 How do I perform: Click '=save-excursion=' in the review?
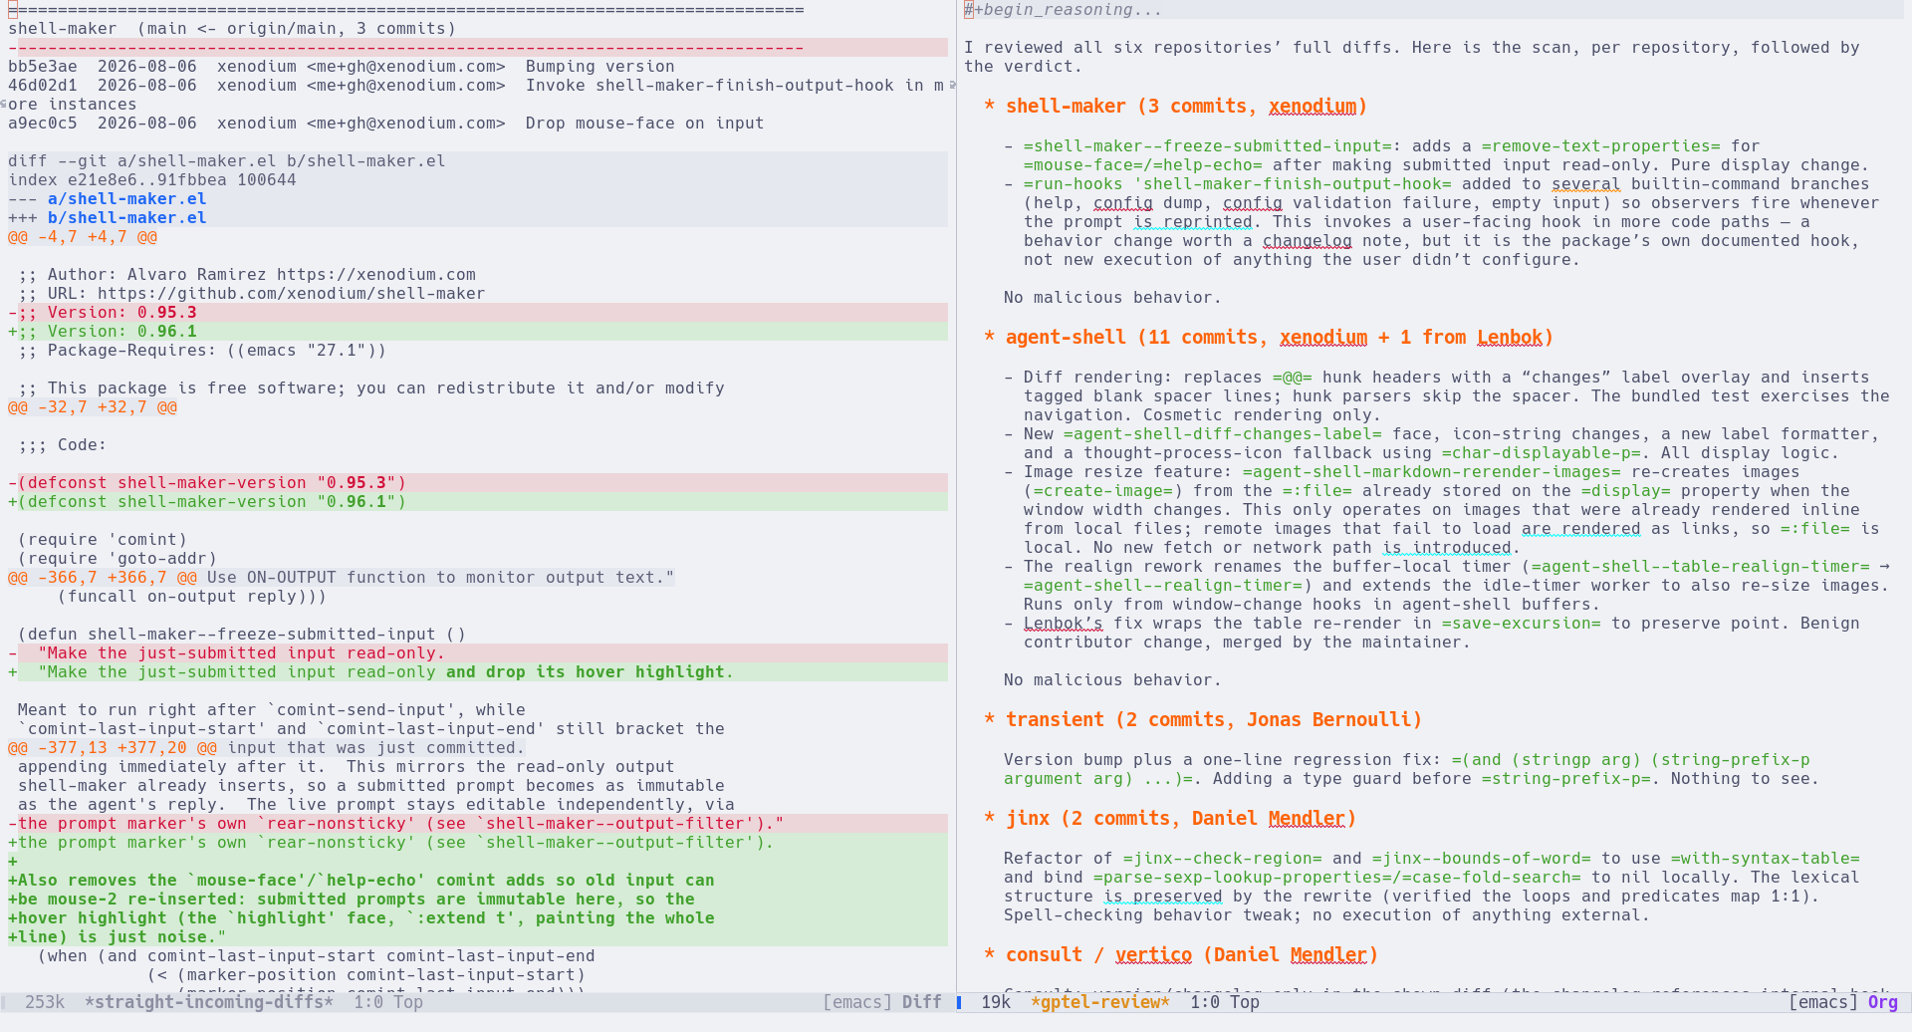[1522, 624]
